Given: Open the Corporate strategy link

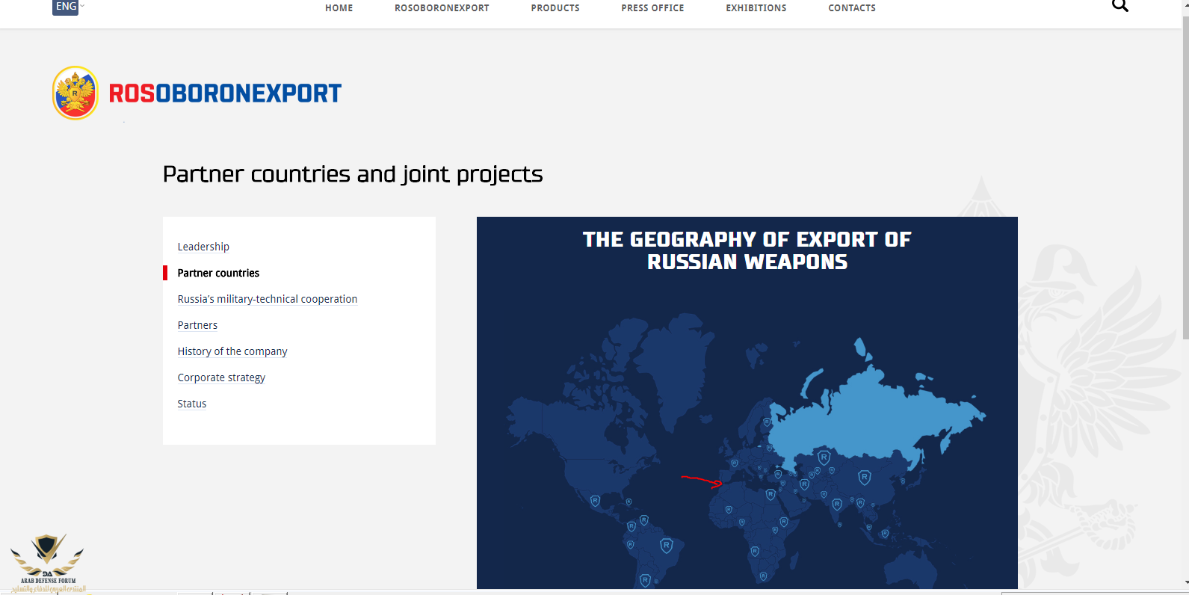Looking at the screenshot, I should (221, 377).
